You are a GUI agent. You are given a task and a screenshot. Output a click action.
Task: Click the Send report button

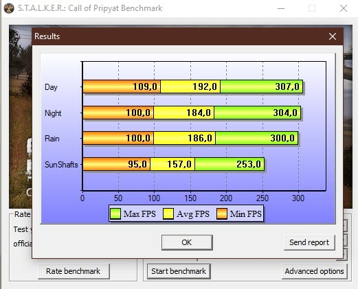coord(309,242)
